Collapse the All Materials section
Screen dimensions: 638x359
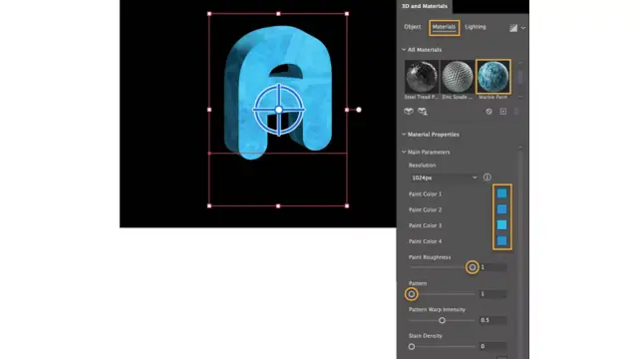[404, 50]
